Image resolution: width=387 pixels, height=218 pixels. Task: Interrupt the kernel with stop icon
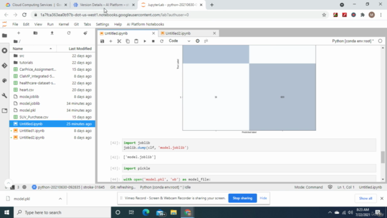[153, 41]
